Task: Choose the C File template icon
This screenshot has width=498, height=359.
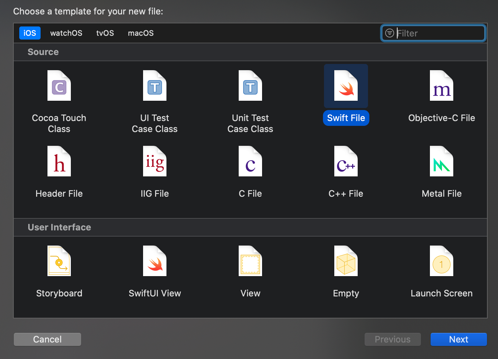Action: (x=250, y=161)
